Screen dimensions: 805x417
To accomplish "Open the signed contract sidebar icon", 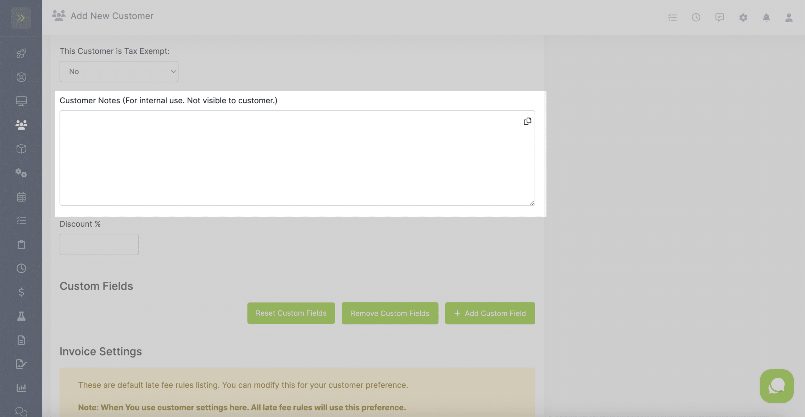I will click(x=21, y=364).
